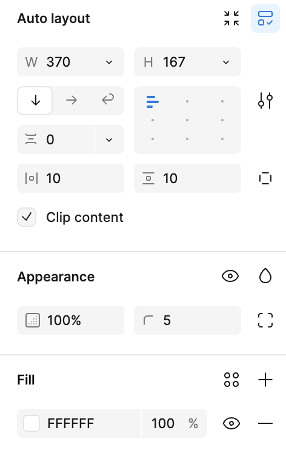Add a new fill with plus button
Screen dimensions: 286x450
pos(265,380)
